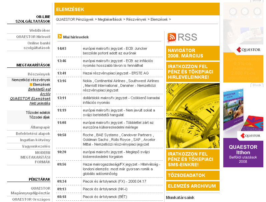The height and width of the screenshot is (202, 266).
Task: Click the orange RSS feed icon
Action: pyautogui.click(x=172, y=37)
